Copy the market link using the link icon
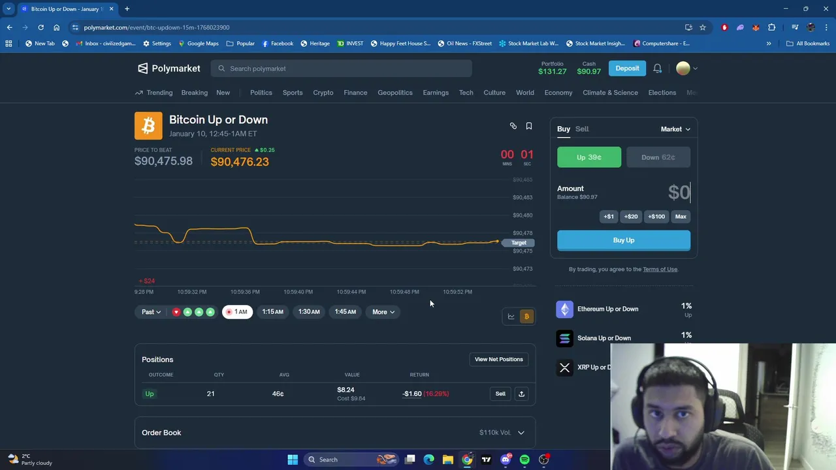This screenshot has height=470, width=836. (x=513, y=126)
